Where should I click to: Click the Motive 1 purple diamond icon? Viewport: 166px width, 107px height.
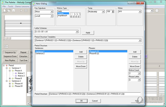click(x=16, y=73)
